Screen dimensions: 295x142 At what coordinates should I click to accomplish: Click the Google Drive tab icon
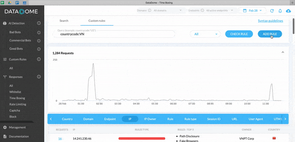pos(10,3)
